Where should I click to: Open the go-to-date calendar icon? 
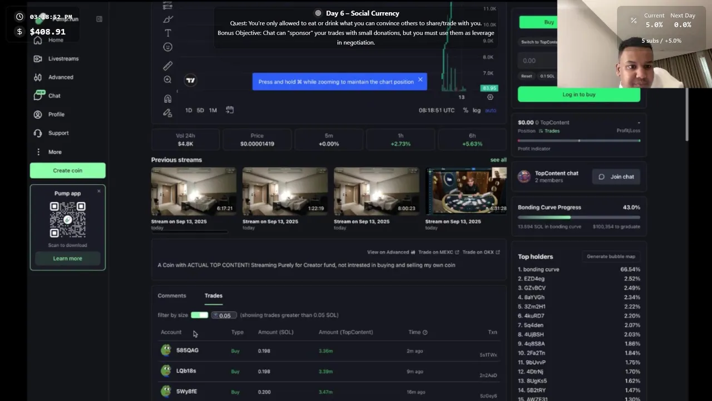point(230,110)
